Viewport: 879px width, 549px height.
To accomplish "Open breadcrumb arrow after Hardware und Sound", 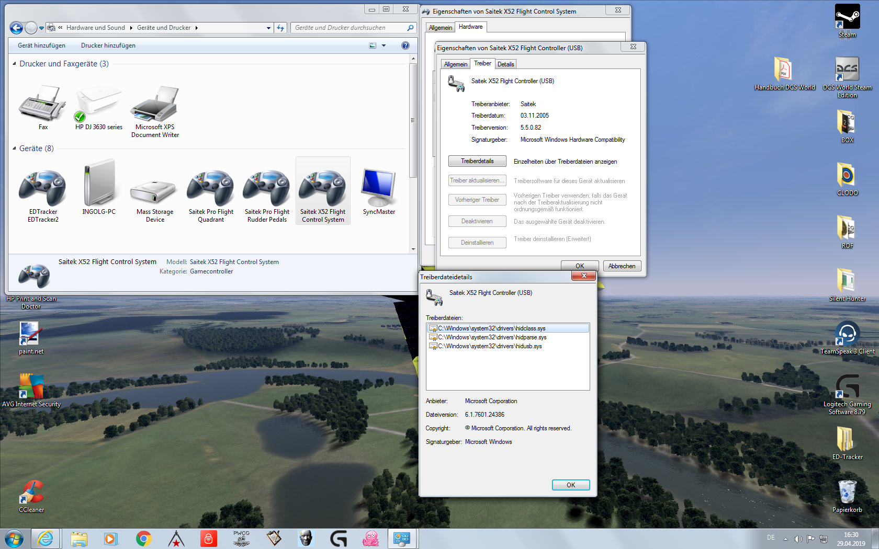I will 131,28.
